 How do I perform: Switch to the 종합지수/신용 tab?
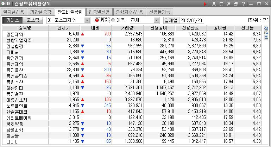(130, 12)
